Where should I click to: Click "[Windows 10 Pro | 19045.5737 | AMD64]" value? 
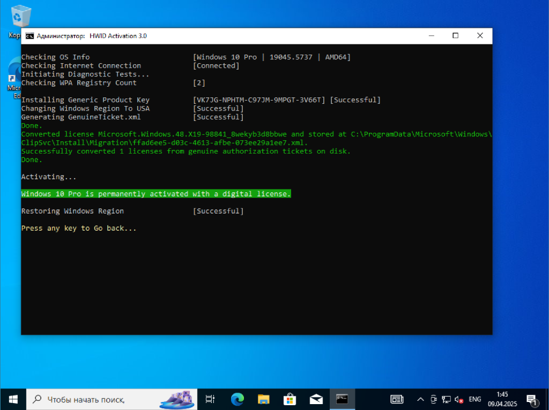click(272, 57)
